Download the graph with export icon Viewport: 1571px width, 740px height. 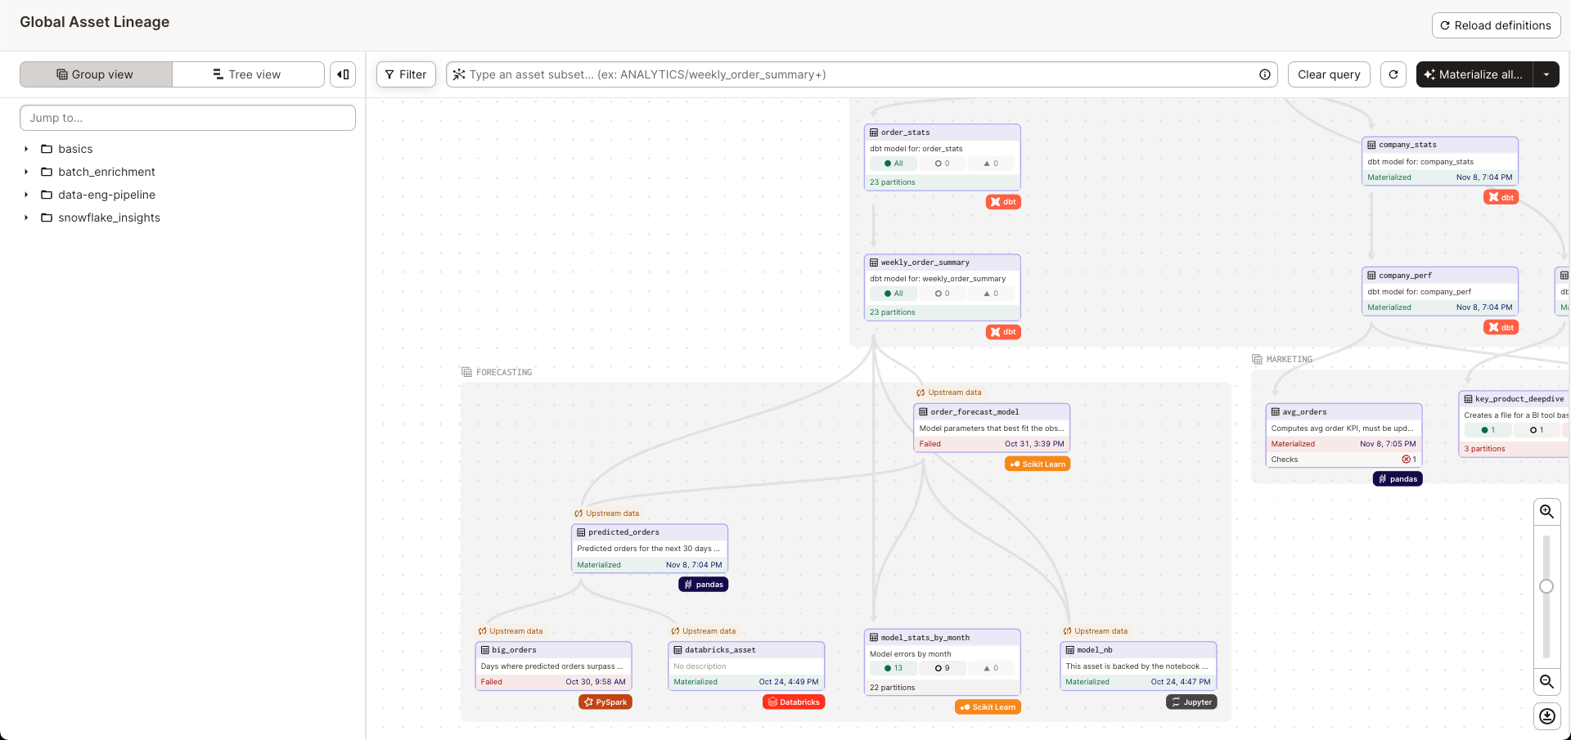tap(1546, 716)
